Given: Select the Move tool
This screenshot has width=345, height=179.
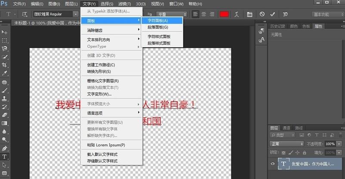Looking at the screenshot, I should click(x=4, y=32).
